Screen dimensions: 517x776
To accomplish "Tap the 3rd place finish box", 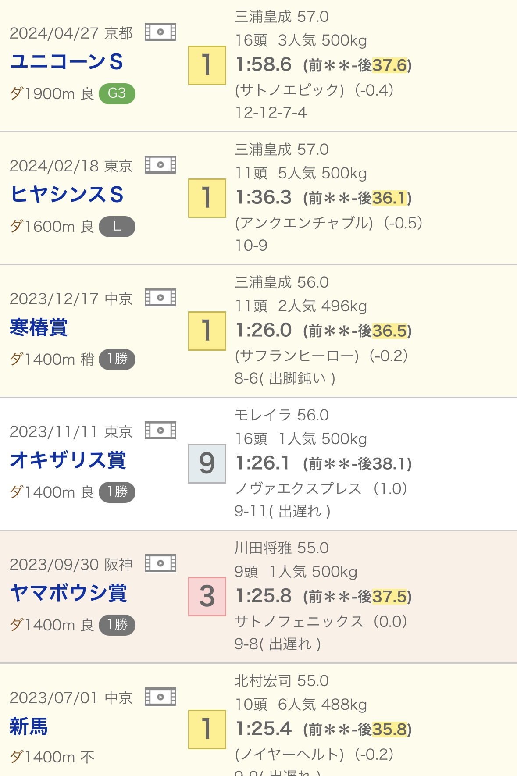I will point(207,597).
